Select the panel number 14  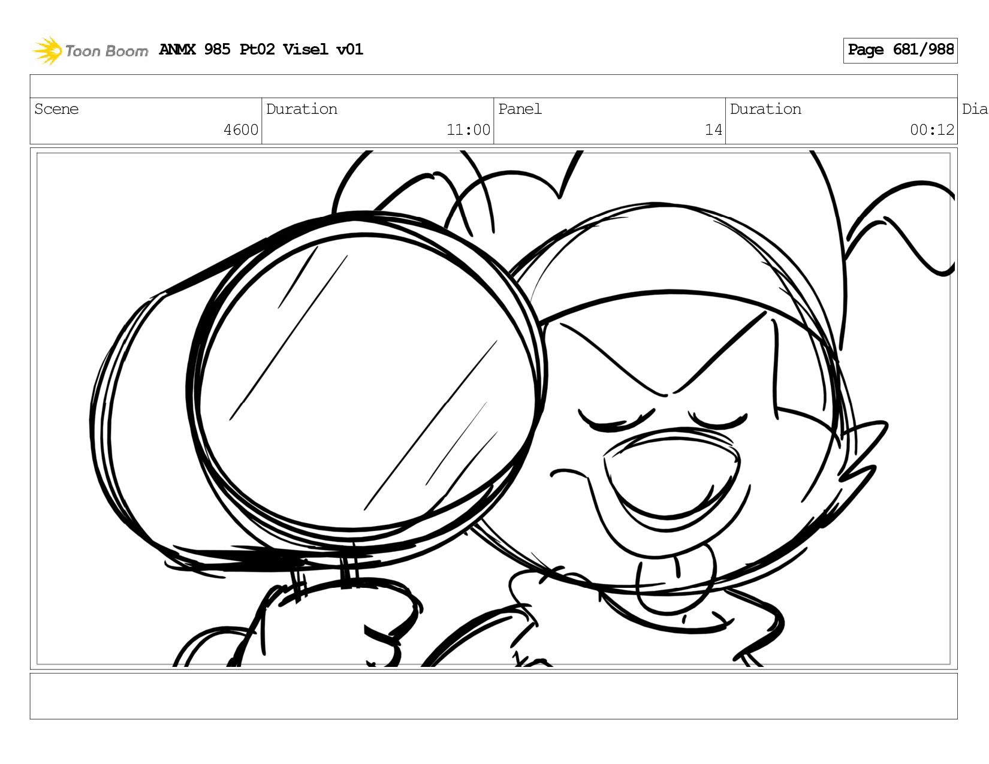click(x=713, y=130)
